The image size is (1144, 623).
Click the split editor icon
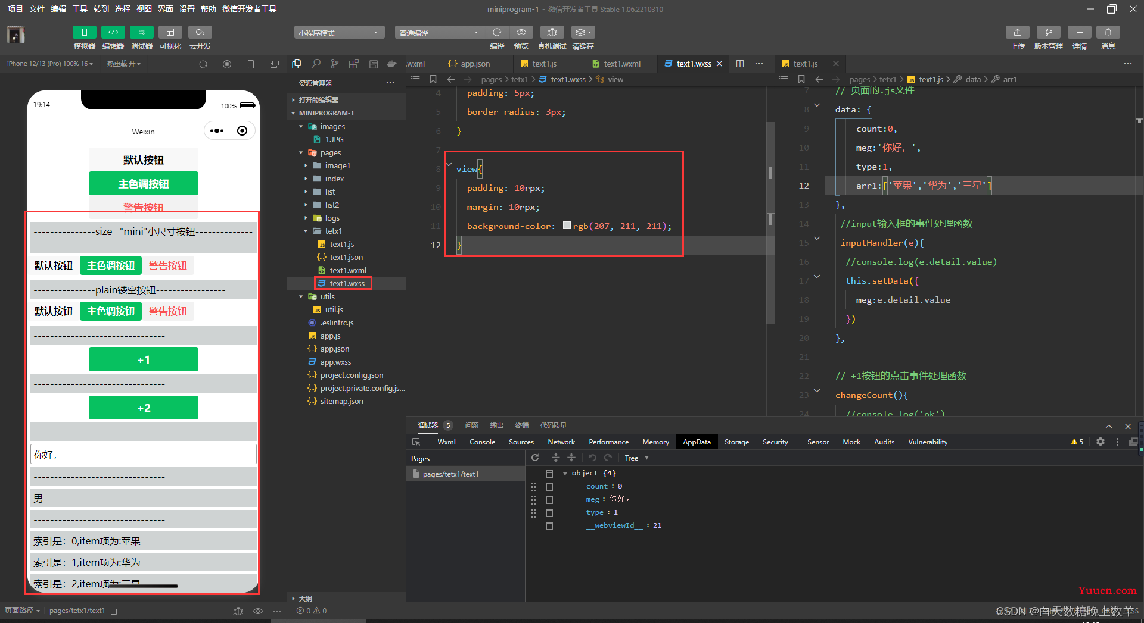tap(740, 64)
